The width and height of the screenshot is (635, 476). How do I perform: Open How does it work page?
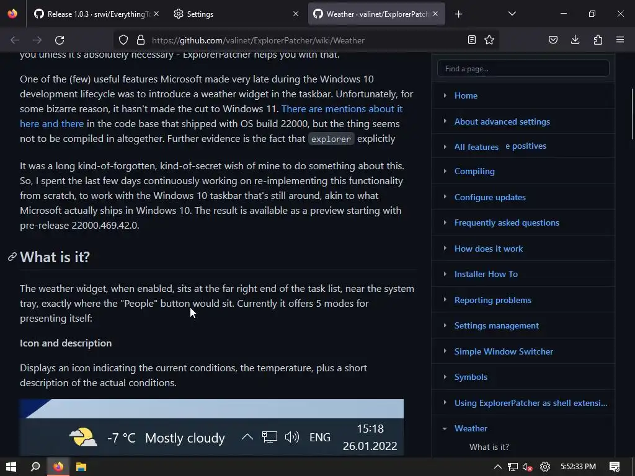tap(489, 249)
